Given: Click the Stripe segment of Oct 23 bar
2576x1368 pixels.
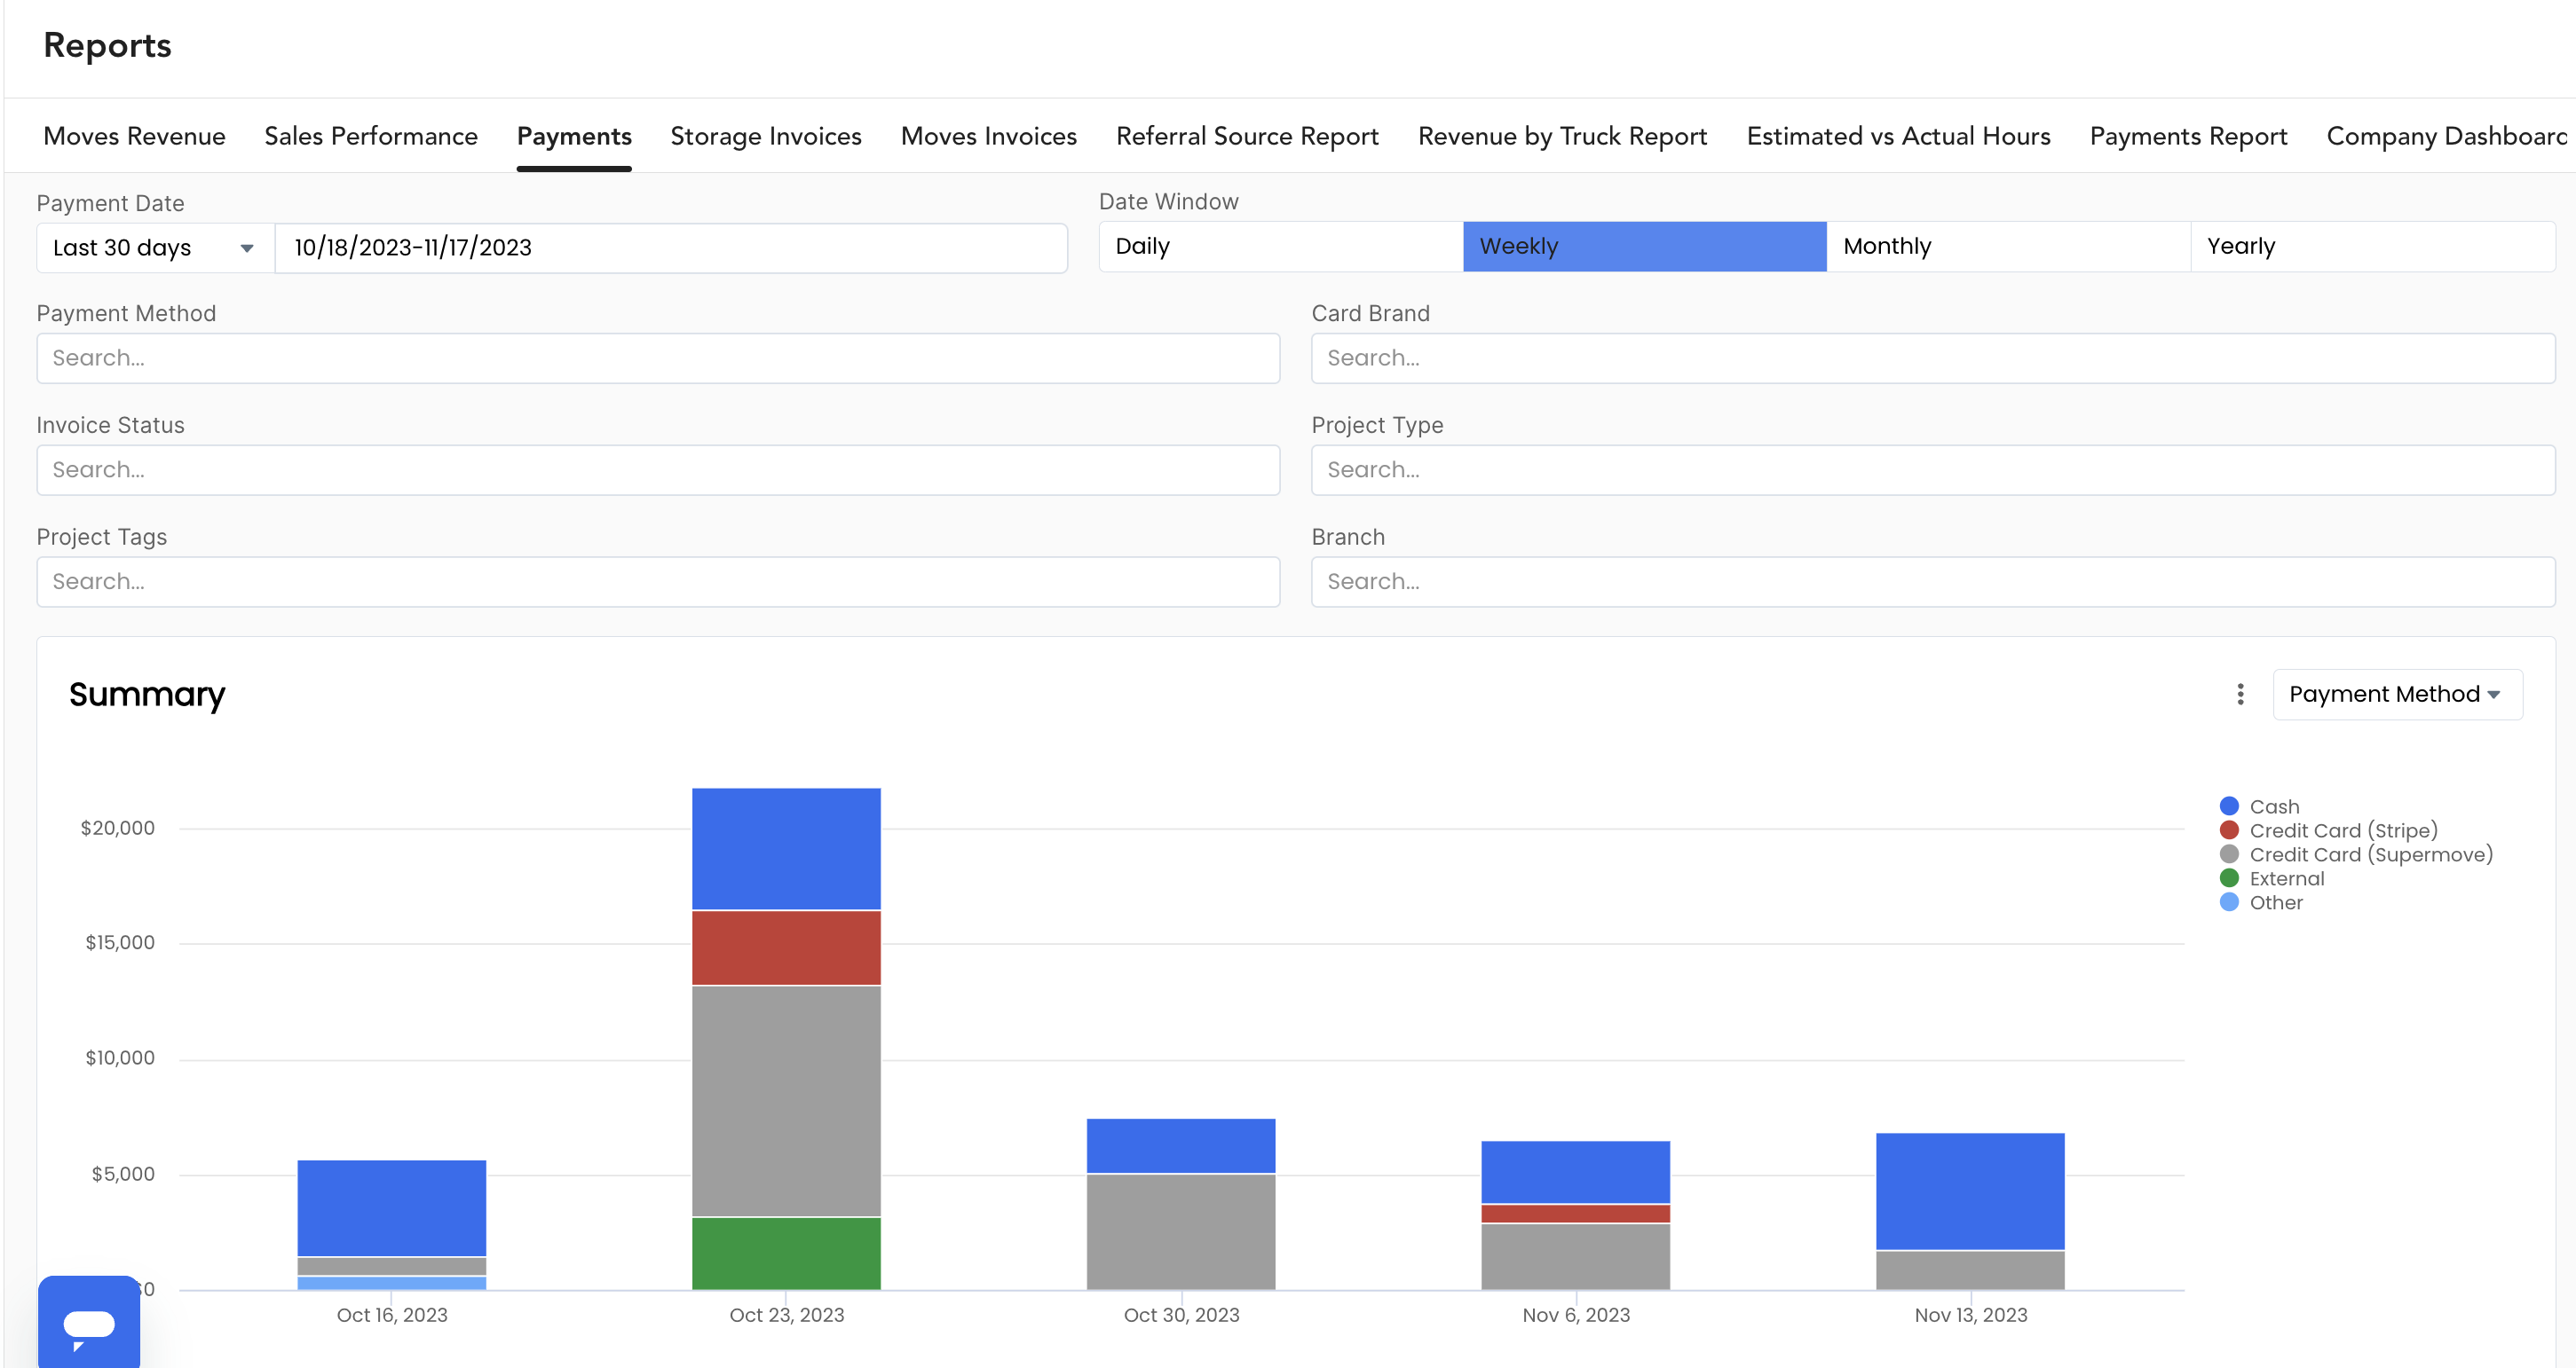Looking at the screenshot, I should pos(786,947).
